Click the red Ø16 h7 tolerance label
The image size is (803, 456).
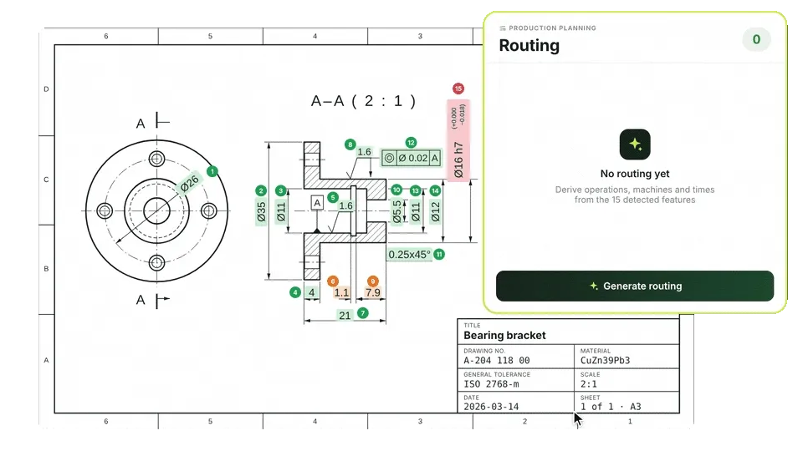pos(458,140)
